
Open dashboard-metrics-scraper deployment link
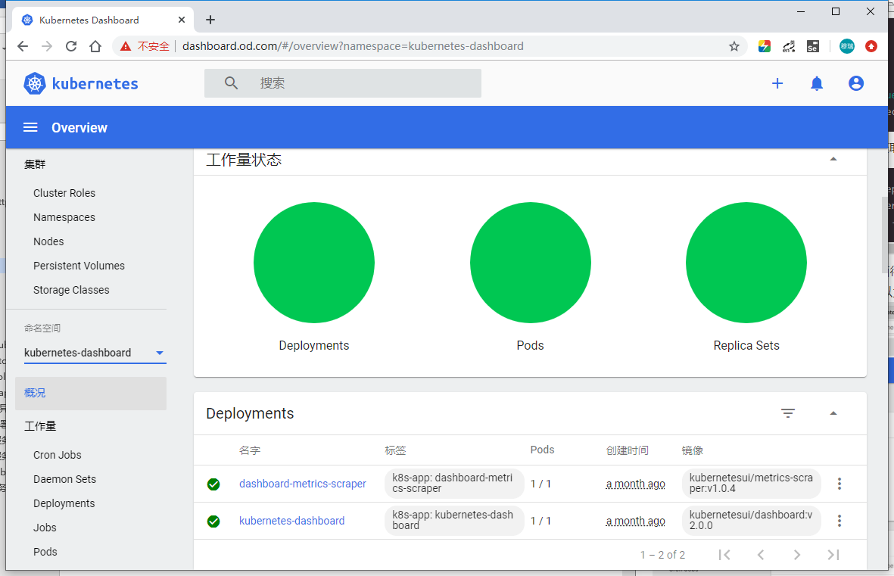(x=303, y=484)
